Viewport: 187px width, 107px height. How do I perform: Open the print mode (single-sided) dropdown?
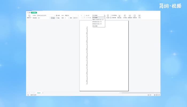click(77, 16)
